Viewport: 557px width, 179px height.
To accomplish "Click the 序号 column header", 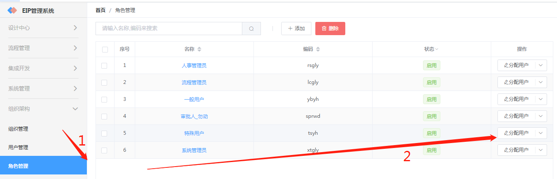I will point(124,49).
